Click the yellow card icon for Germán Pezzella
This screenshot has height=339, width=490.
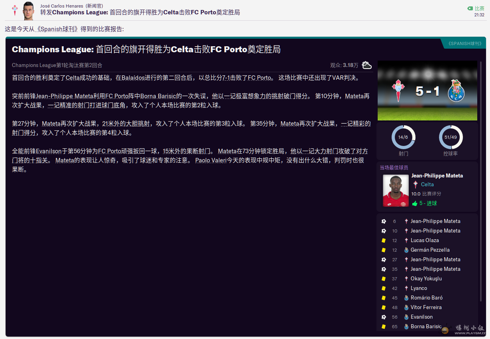[x=384, y=250]
